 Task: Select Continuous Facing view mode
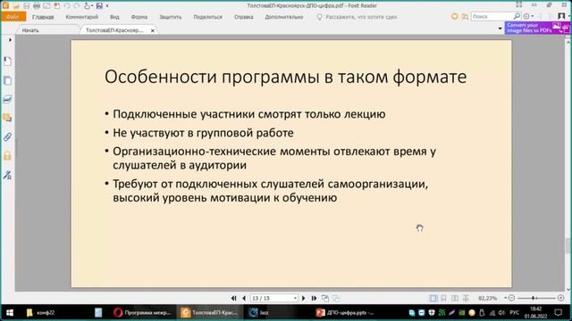point(467,298)
